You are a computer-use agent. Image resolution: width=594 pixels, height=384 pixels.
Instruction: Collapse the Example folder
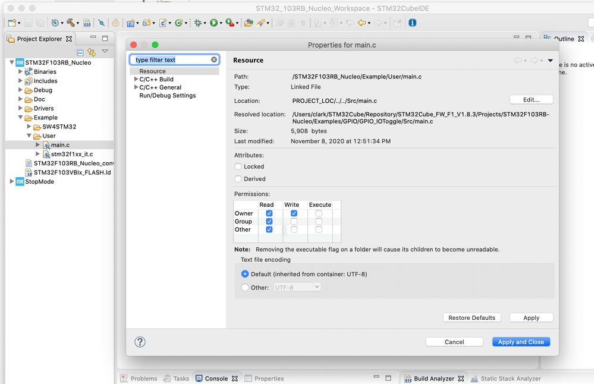click(x=20, y=117)
